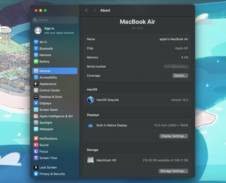Click the macOS Sequoia version row
The image size is (226, 183).
point(137,100)
